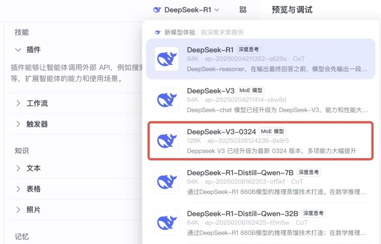Click the DeepSeek-reasoner description text
Viewport: 381px width, 244px height.
[x=277, y=69]
